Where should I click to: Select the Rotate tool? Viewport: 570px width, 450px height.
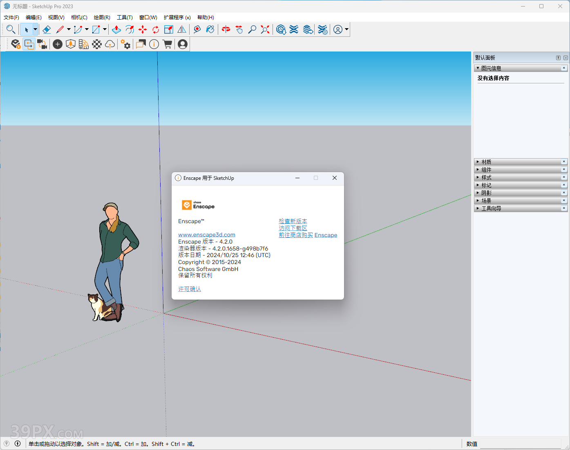156,29
